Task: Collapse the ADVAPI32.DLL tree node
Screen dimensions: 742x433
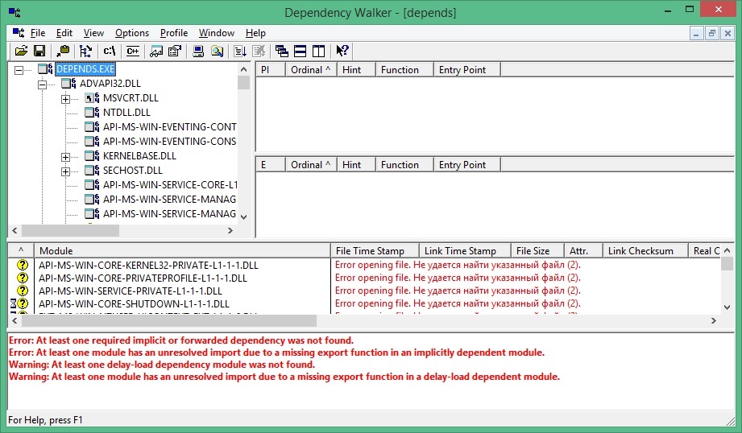Action: pos(43,84)
